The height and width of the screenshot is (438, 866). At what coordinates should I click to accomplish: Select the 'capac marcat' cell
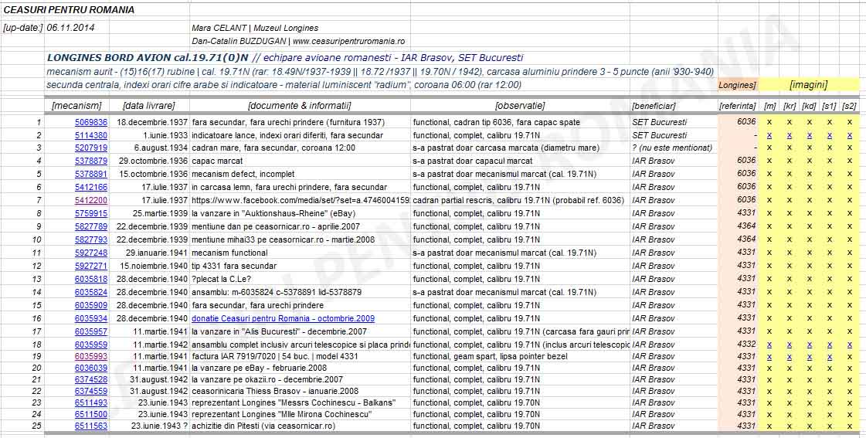click(300, 161)
